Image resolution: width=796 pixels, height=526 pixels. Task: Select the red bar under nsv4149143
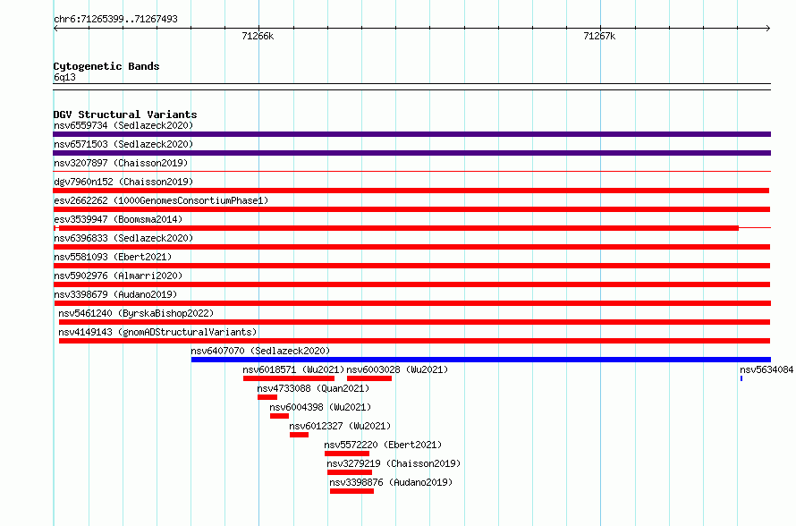point(415,341)
